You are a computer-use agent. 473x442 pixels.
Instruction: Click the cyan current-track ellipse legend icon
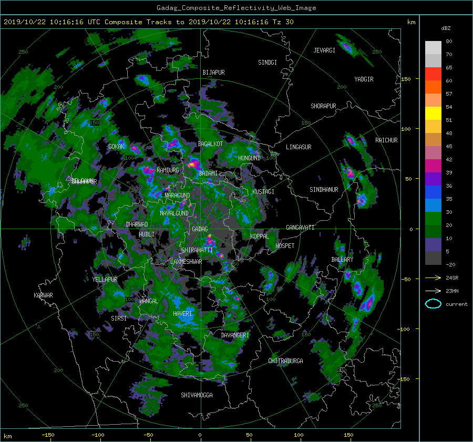coord(433,304)
